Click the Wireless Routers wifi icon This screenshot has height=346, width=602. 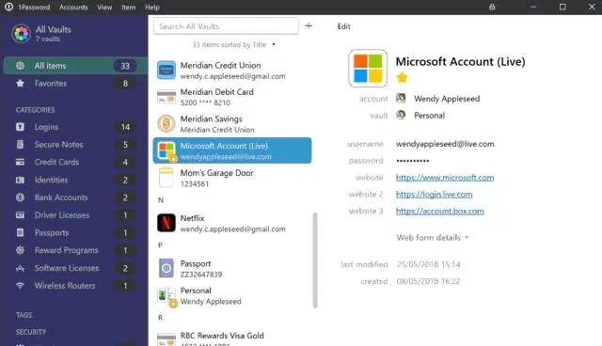click(20, 286)
